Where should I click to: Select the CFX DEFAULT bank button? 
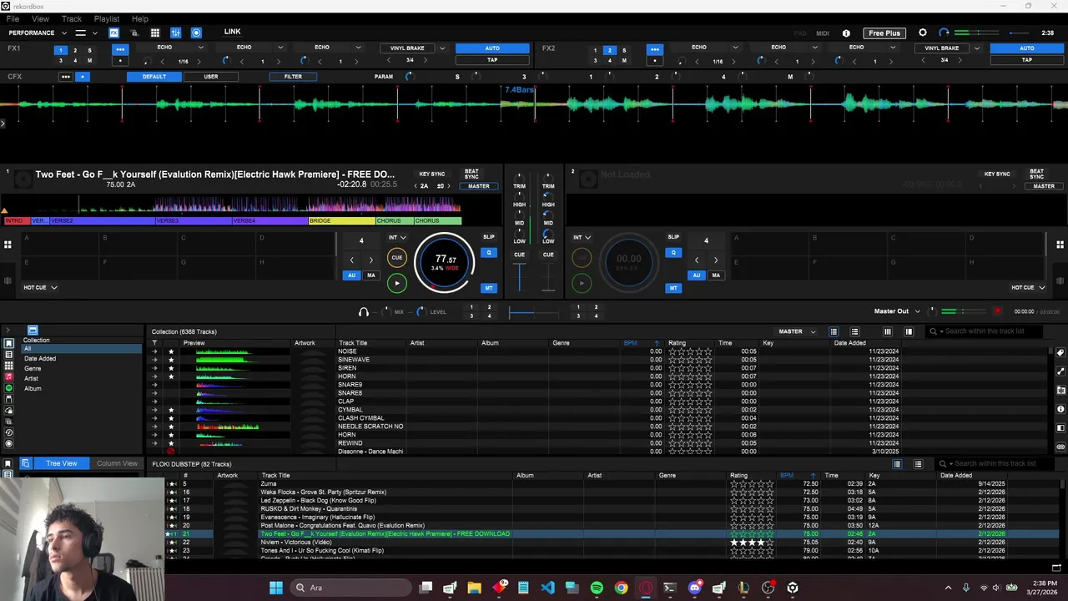click(154, 77)
